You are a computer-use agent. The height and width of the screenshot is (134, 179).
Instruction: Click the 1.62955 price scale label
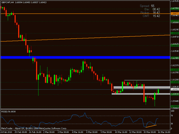[175, 58]
